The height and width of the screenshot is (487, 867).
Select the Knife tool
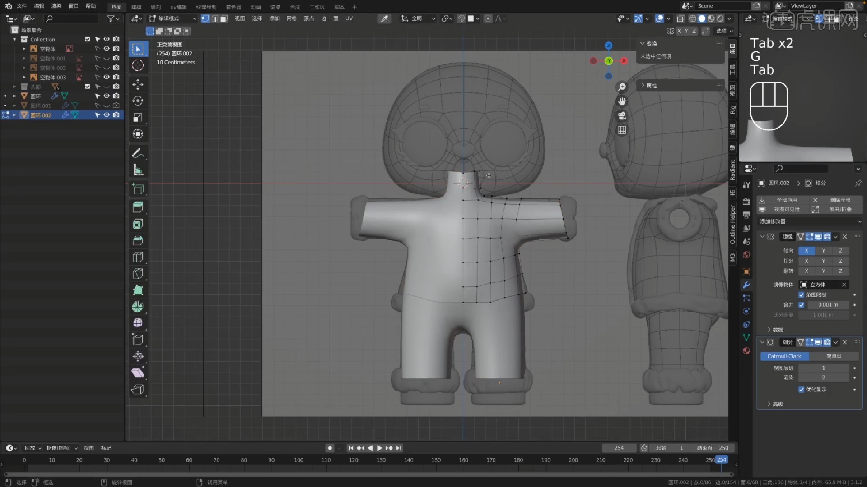pyautogui.click(x=138, y=274)
